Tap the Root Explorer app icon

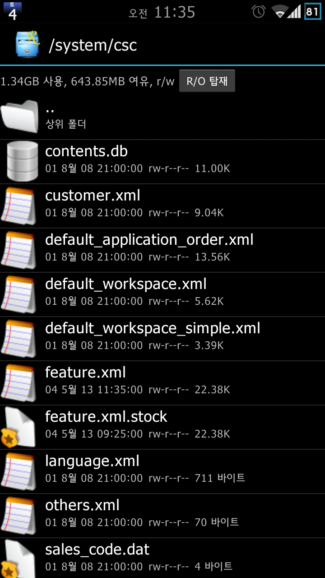[x=28, y=44]
